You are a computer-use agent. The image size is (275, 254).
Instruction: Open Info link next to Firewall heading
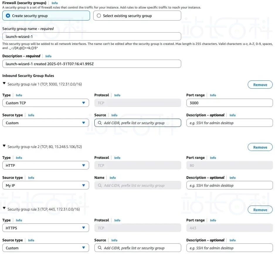click(55, 3)
